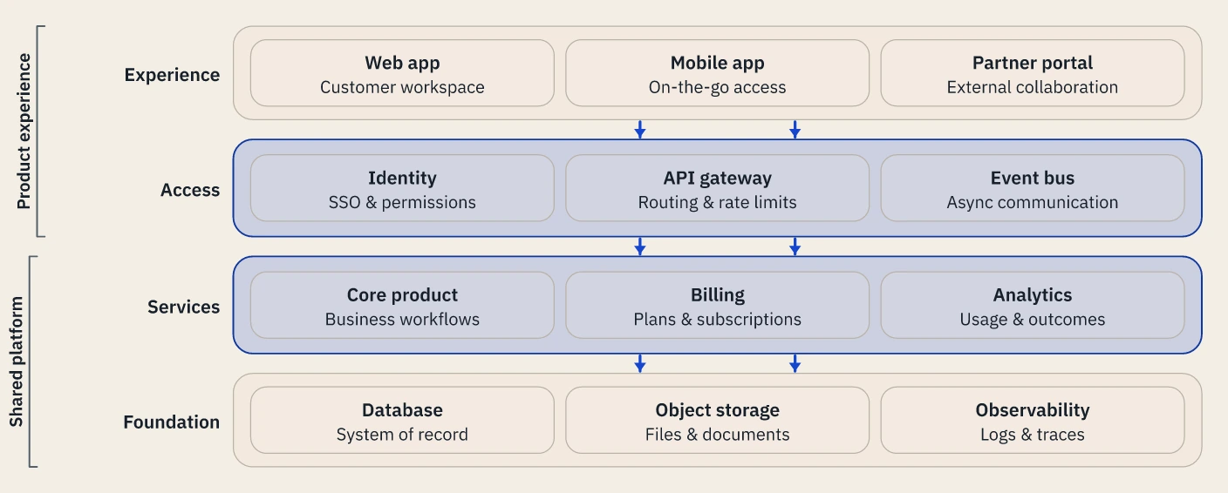Image resolution: width=1228 pixels, height=493 pixels.
Task: Select the Object storage card
Action: click(717, 421)
